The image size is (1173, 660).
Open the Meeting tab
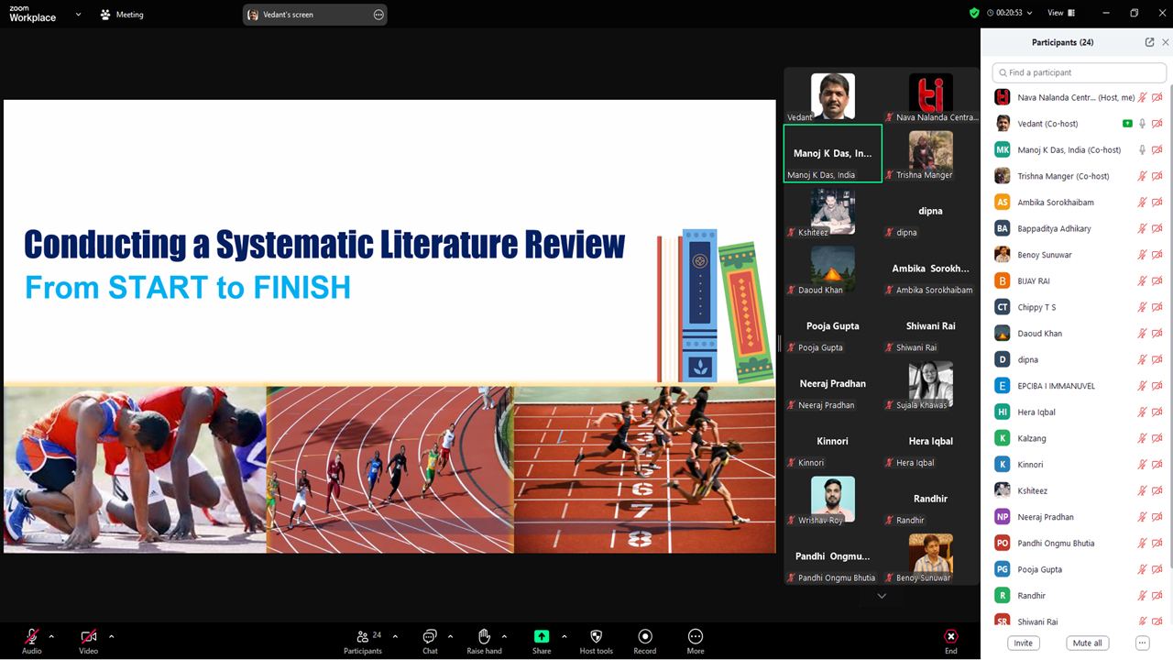click(x=122, y=15)
